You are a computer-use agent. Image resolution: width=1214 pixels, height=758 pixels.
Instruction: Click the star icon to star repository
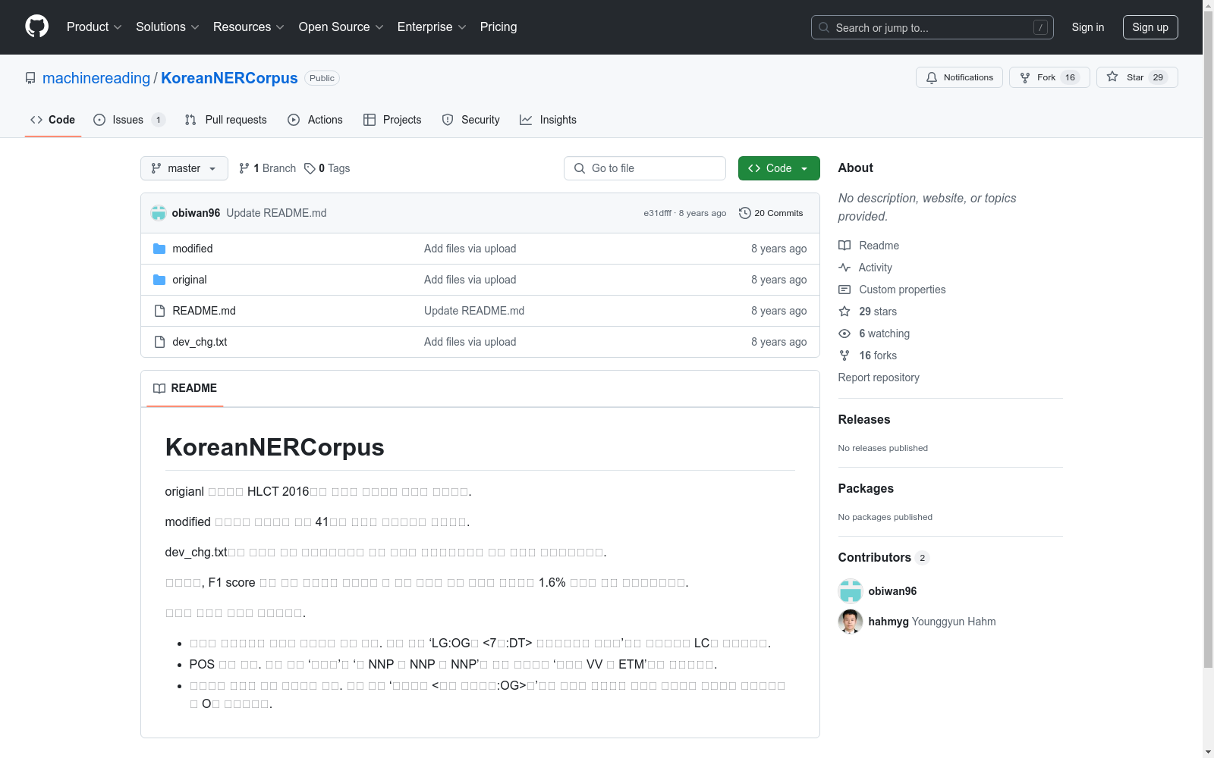pos(1112,77)
